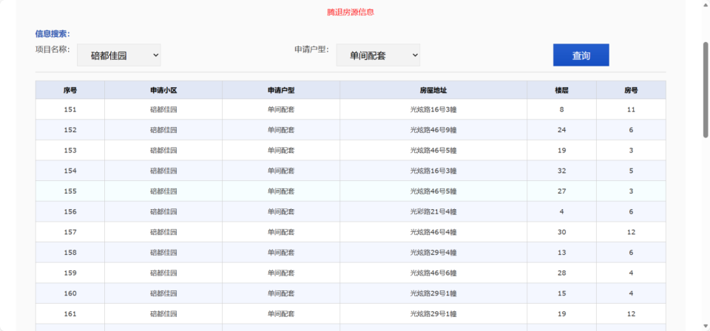This screenshot has height=331, width=710.
Task: Select sequence number 154 cell
Action: (x=70, y=171)
